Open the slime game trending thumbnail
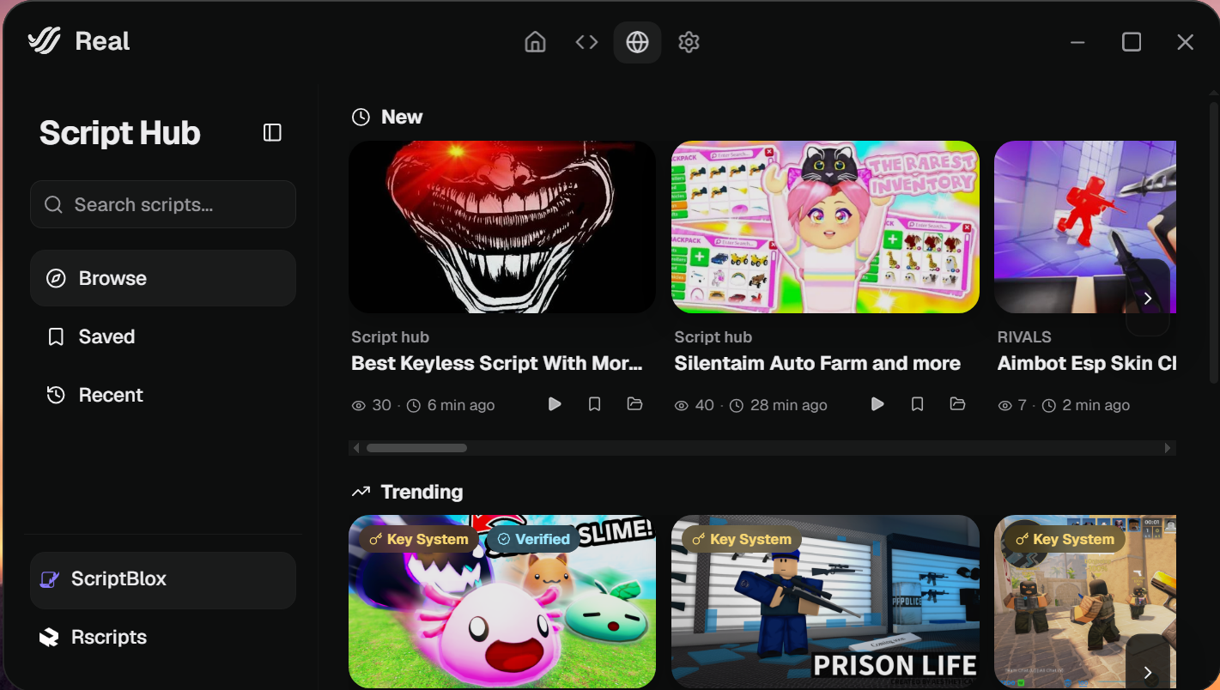Screen dimensions: 1220x690 [x=502, y=602]
